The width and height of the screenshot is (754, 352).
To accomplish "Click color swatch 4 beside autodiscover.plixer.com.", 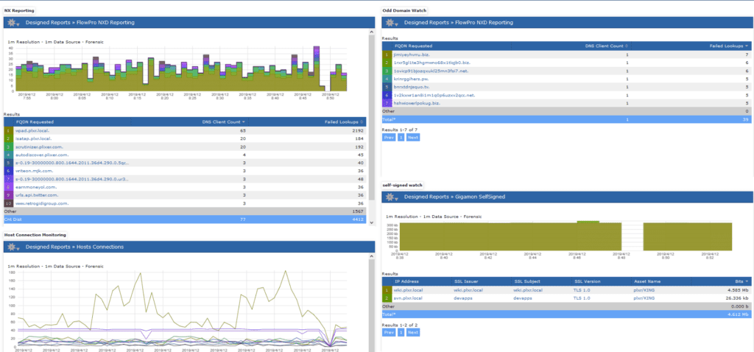I will pyautogui.click(x=8, y=155).
